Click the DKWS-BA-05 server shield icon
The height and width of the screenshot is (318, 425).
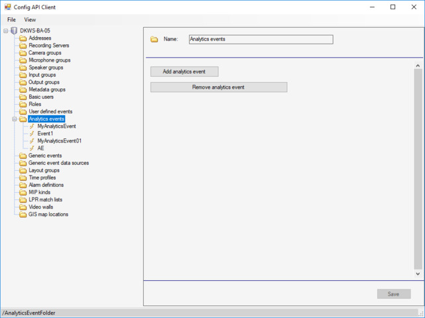(14, 30)
